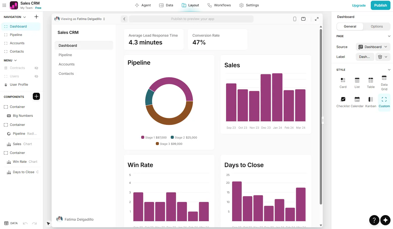
Task: Select the Card style
Action: [343, 83]
